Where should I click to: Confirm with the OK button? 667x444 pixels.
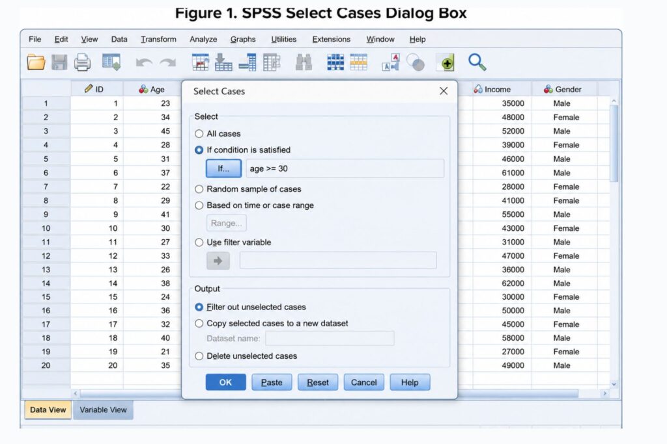tap(225, 382)
